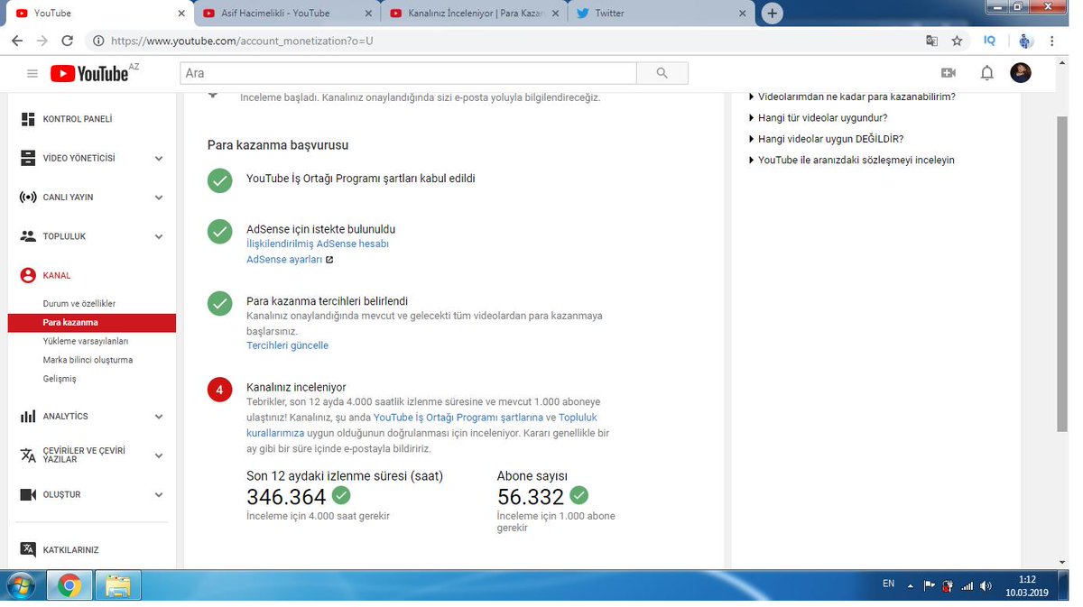Show hidden tray icons arrow
Viewport: 1083px width, 607px height.
click(x=910, y=586)
